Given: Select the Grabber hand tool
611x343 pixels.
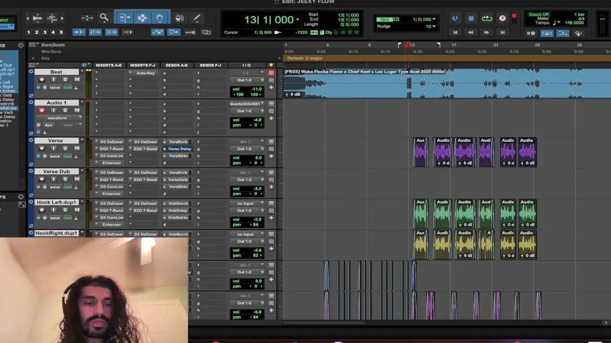Looking at the screenshot, I should [x=159, y=18].
